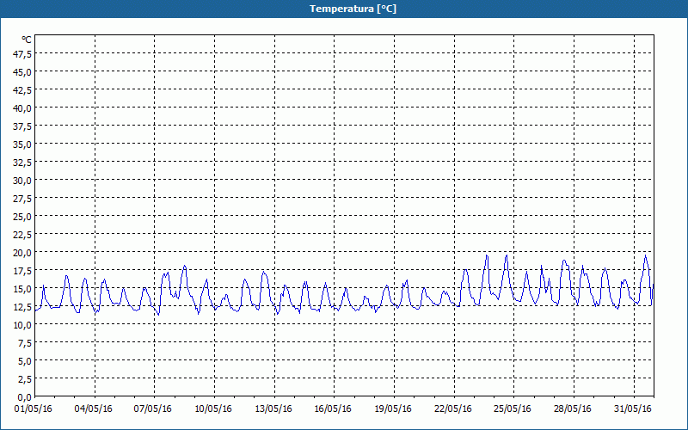Screen dimensions: 688x430
Task: Click the 07/05/16 date label
Action: pos(153,409)
